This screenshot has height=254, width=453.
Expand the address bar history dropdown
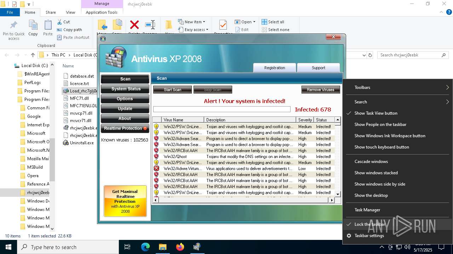[364, 55]
